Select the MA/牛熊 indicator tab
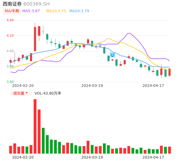The image size is (182, 161). tap(12, 11)
